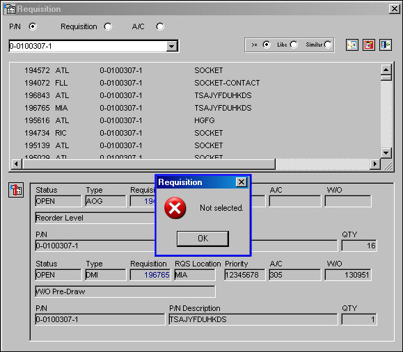Image resolution: width=403 pixels, height=352 pixels.
Task: Click the RQS Location field showing MIA
Action: [195, 275]
